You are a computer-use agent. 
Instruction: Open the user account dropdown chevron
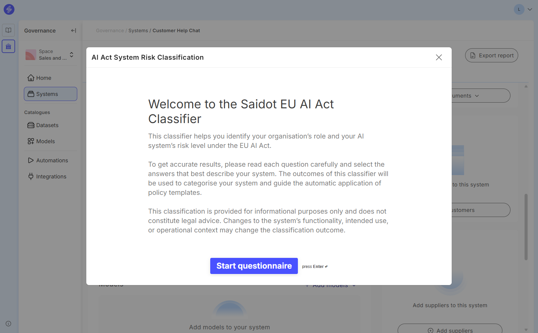point(530,9)
